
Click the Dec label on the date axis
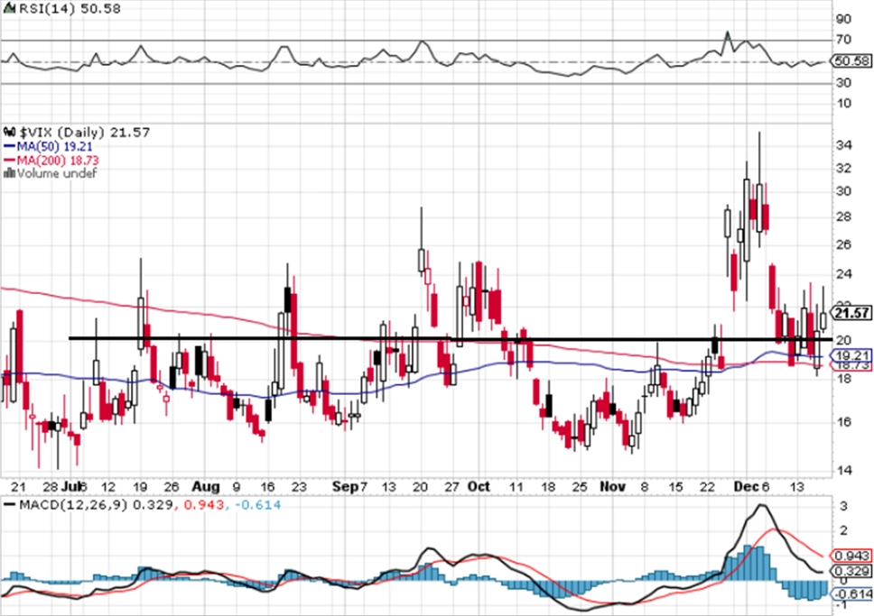click(746, 486)
